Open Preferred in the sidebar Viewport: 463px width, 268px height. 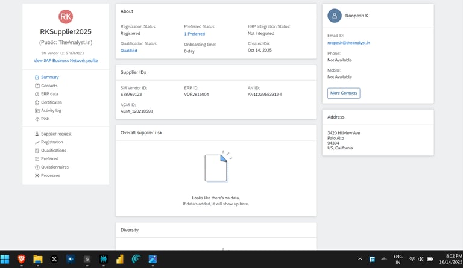point(49,158)
